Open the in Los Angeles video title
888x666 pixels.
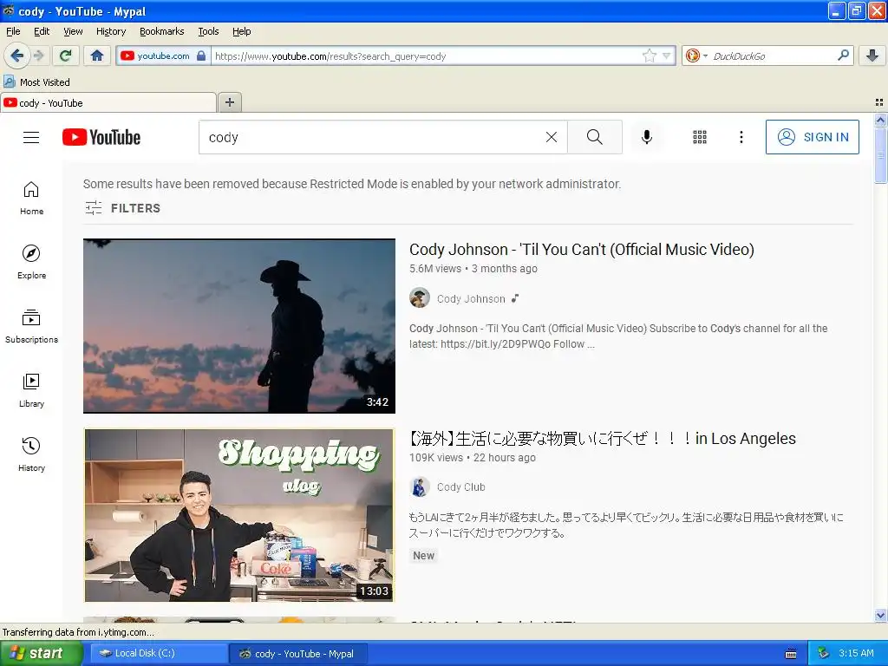(603, 438)
